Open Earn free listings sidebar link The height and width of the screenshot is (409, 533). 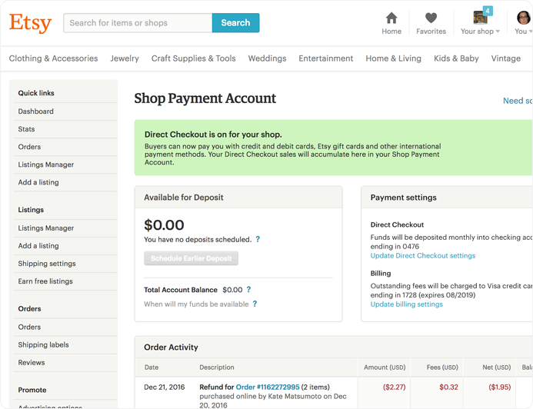tap(45, 281)
